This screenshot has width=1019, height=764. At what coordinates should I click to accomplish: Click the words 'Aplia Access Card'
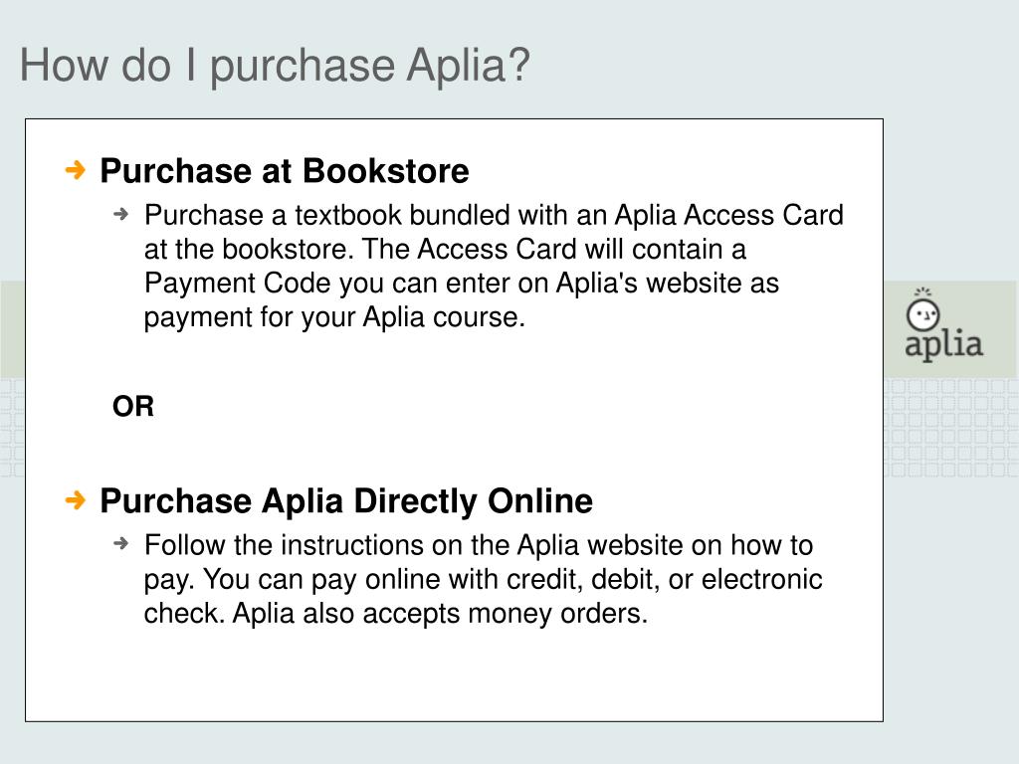pyautogui.click(x=729, y=215)
